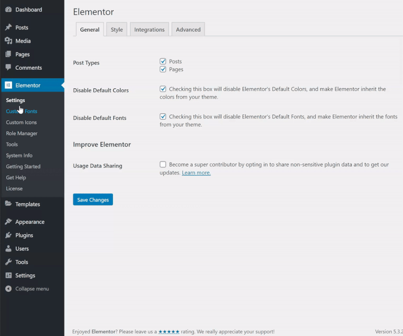Click the Plugins plug icon
Screen dimensions: 403x336
click(x=8, y=235)
